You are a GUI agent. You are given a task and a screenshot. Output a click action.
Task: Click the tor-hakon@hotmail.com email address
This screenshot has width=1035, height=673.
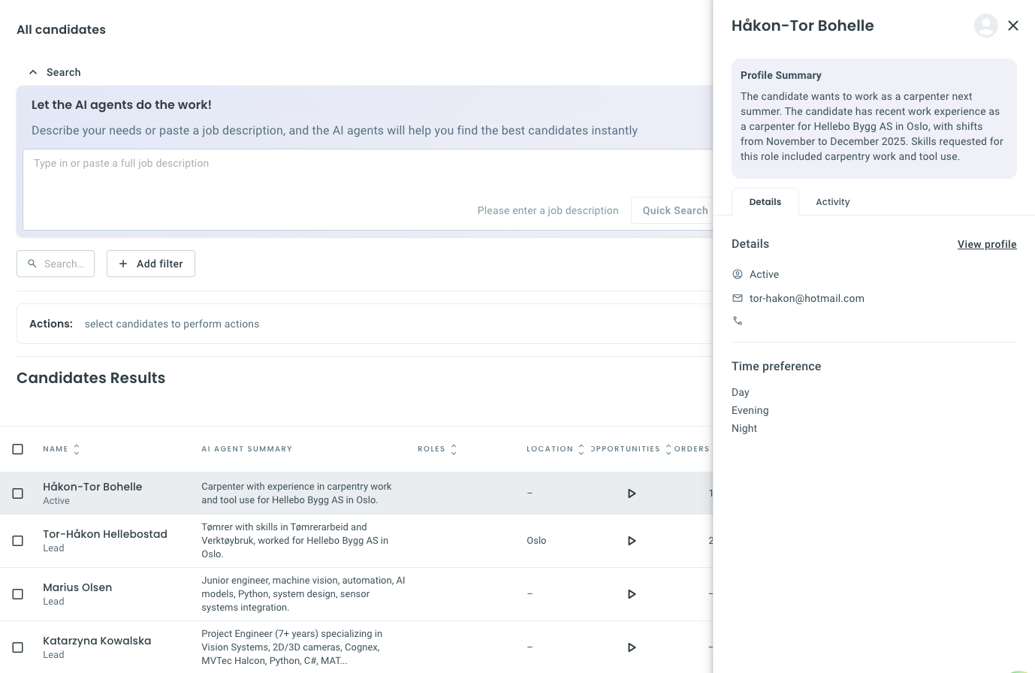pyautogui.click(x=807, y=298)
